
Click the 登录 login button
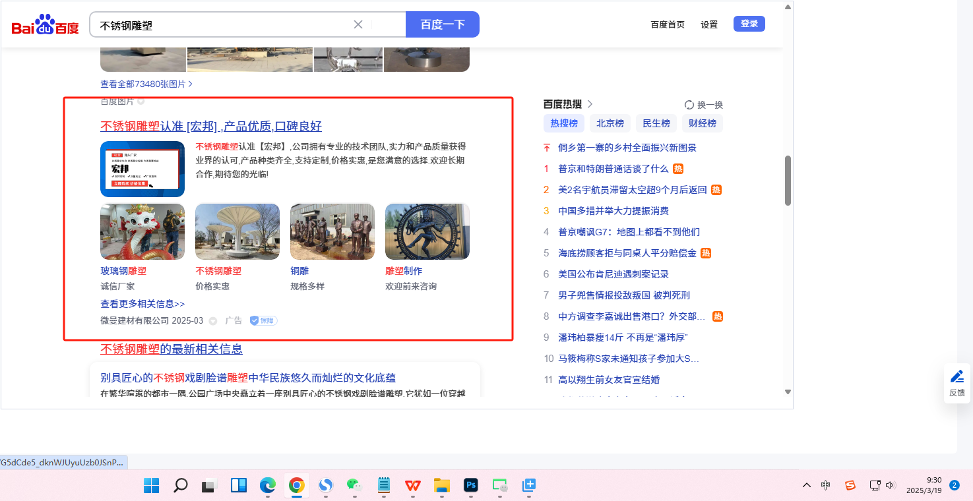coord(749,24)
